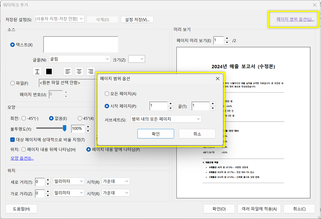This screenshot has width=321, height=219.
Task: Click 취소(C) in watermark dialog
Action: coord(299,209)
